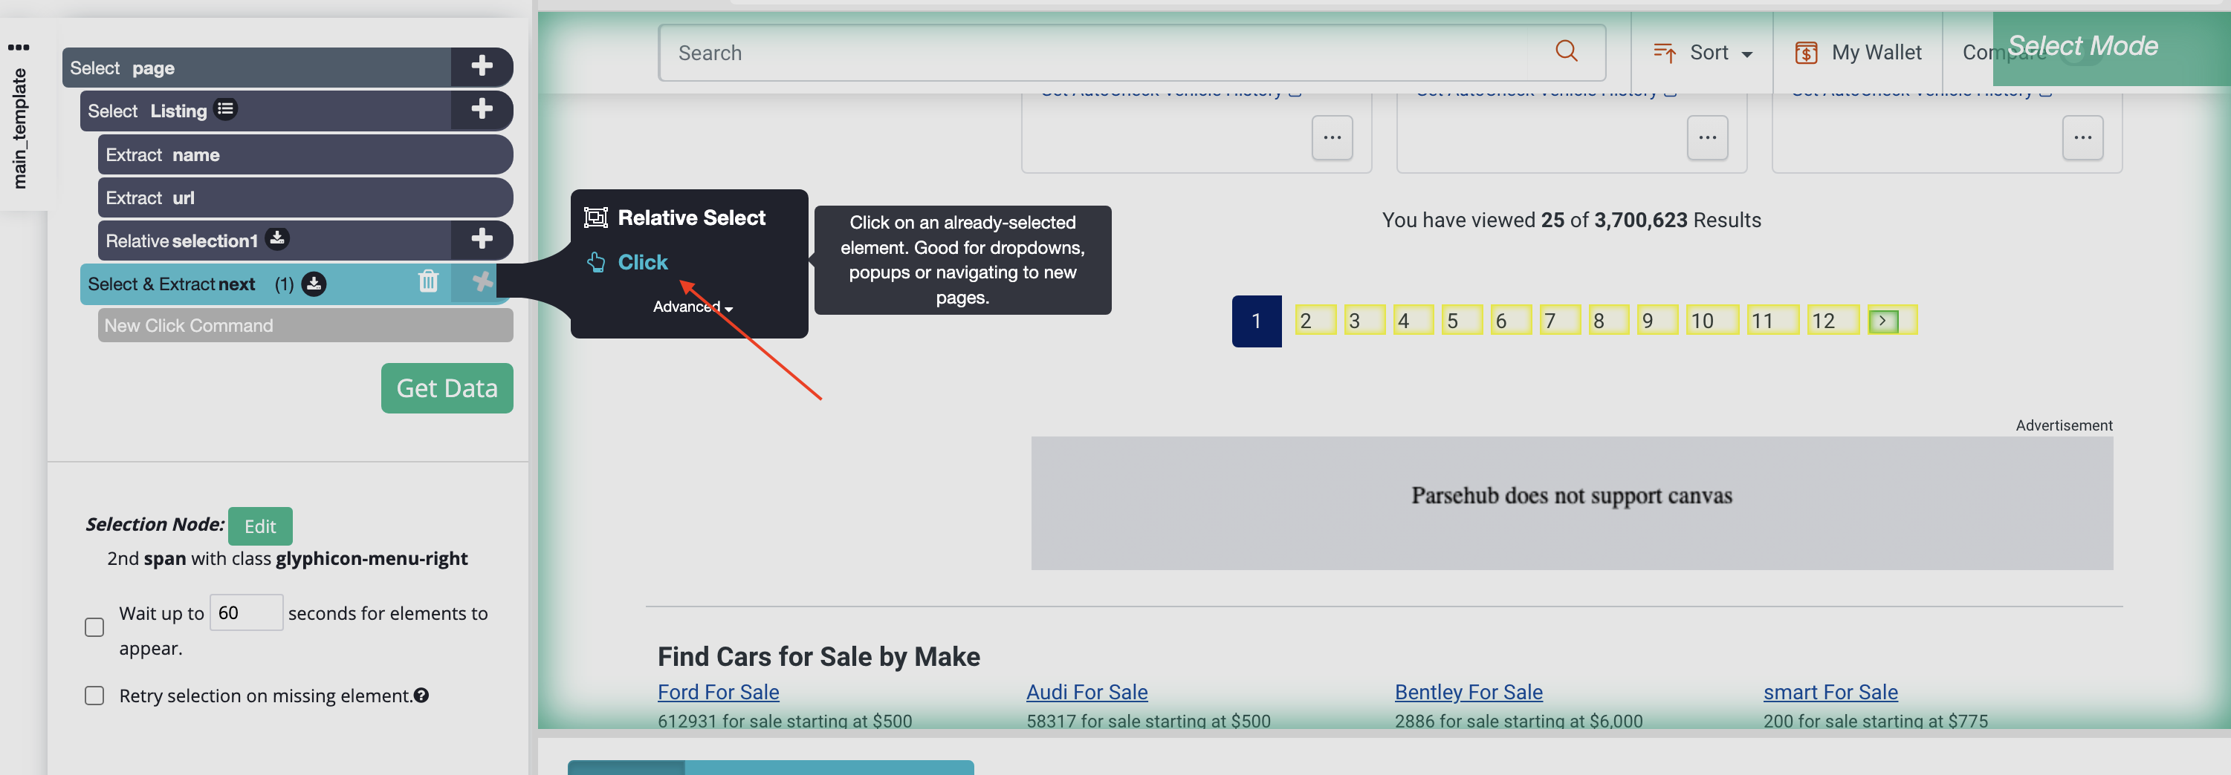The height and width of the screenshot is (775, 2231).
Task: Go to page 6 in pagination
Action: pos(1512,321)
